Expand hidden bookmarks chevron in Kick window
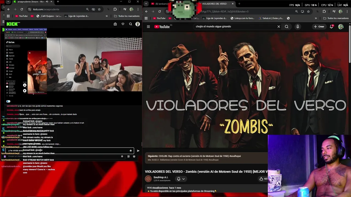Screen dimensions: 351x197 pos(107,16)
